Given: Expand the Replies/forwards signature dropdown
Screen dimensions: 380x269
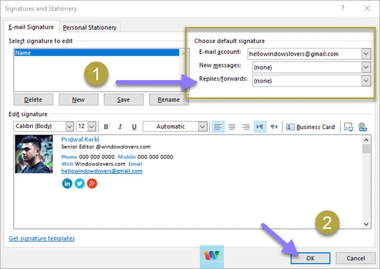Looking at the screenshot, I should pyautogui.click(x=366, y=80).
